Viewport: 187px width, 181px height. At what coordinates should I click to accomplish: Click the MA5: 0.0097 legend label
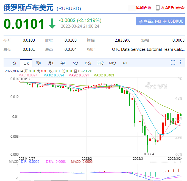28,75
